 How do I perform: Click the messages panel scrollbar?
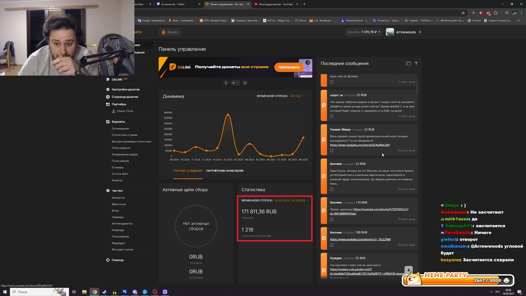[417, 88]
